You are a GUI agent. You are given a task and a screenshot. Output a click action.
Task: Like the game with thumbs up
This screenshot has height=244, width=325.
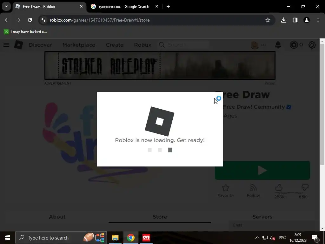pos(279,188)
